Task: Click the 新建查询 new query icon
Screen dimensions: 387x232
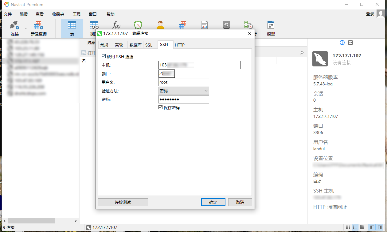Action: pyautogui.click(x=38, y=25)
